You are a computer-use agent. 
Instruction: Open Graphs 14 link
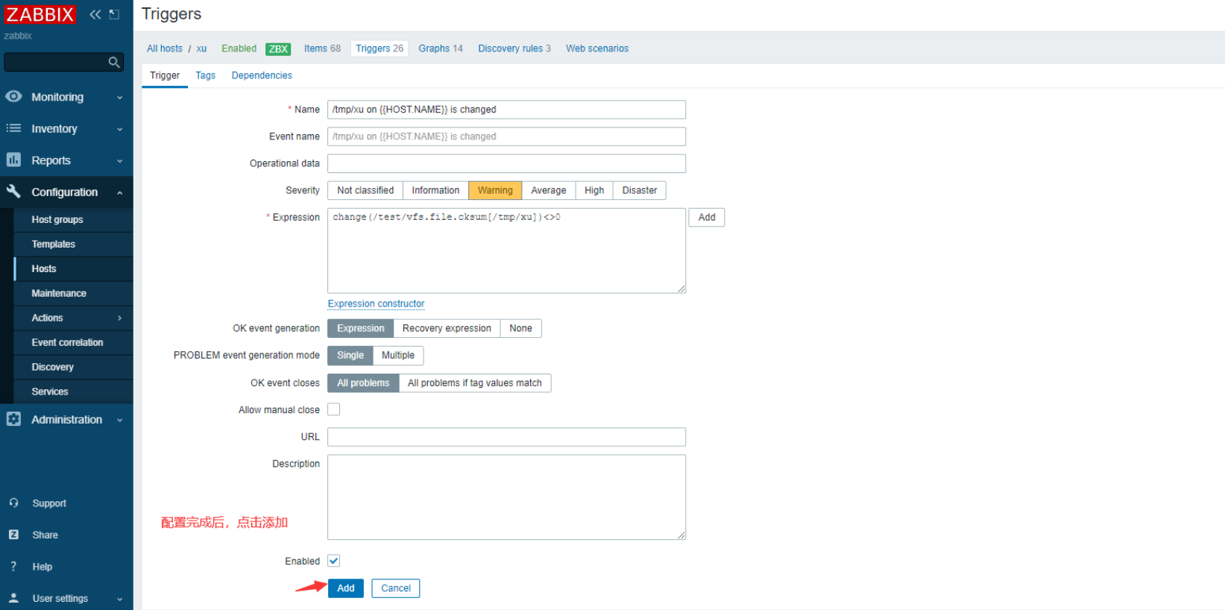tap(441, 48)
